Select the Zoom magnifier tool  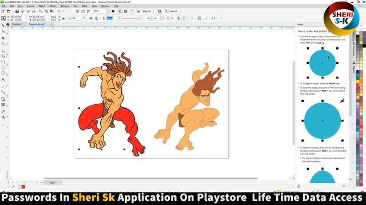[3, 44]
